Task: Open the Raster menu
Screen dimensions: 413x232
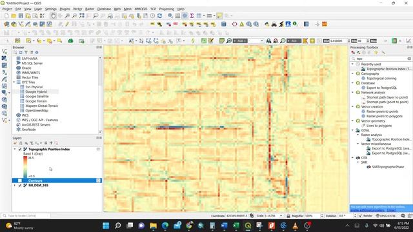Action: (90, 9)
